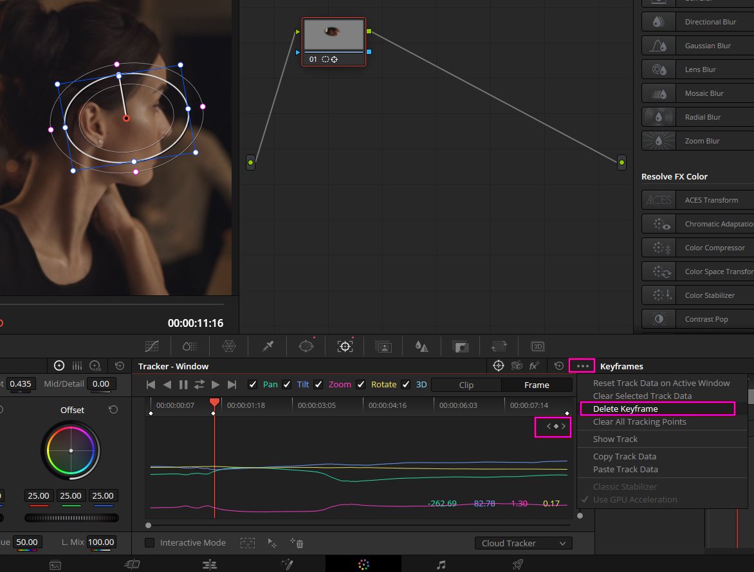Switch tracker to Clip mode
This screenshot has height=572, width=754.
[466, 385]
